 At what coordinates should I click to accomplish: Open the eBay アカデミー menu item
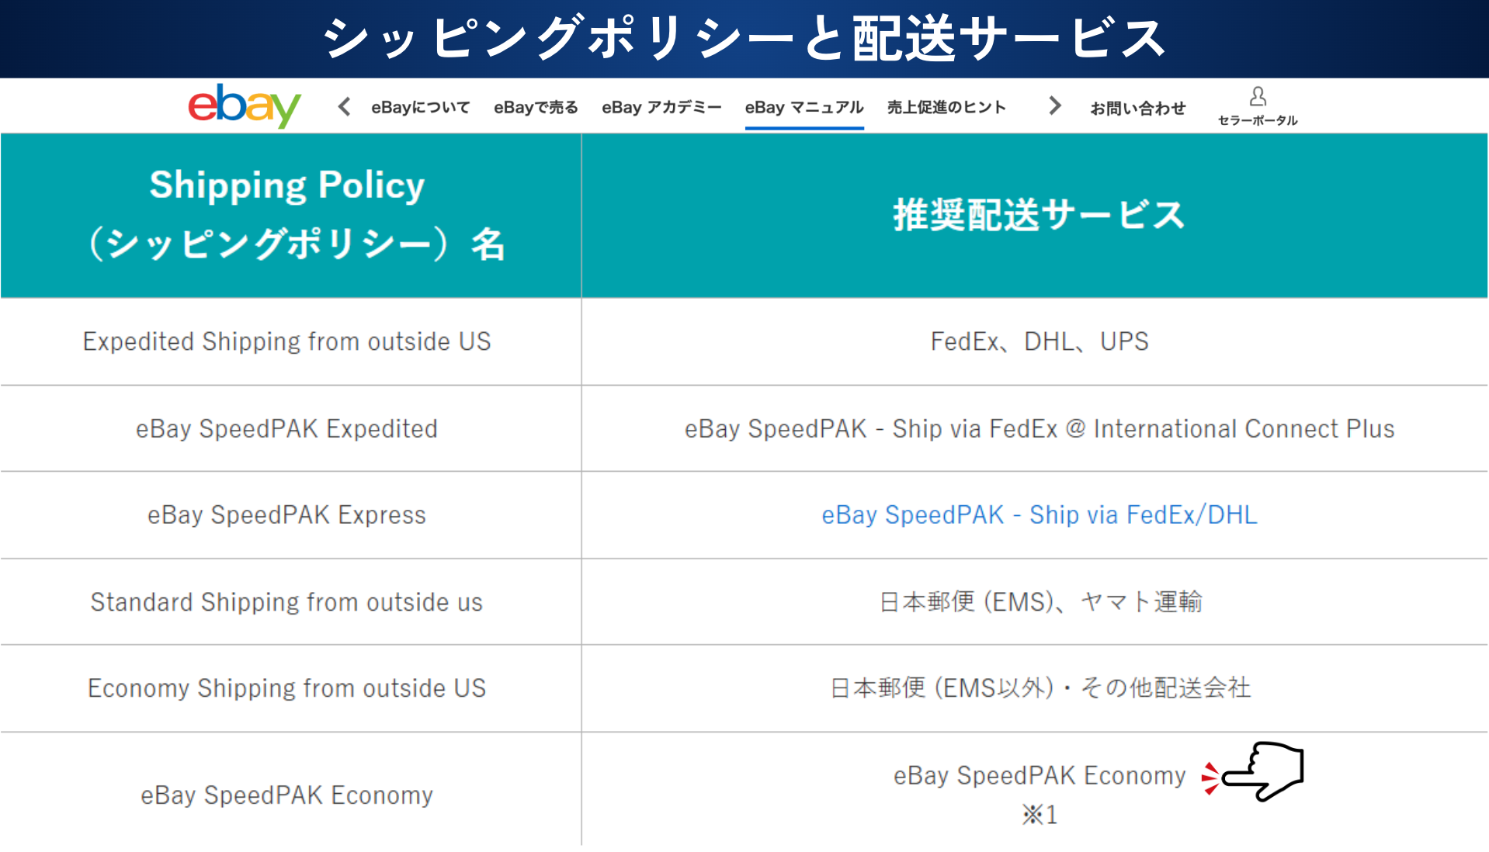click(x=661, y=107)
